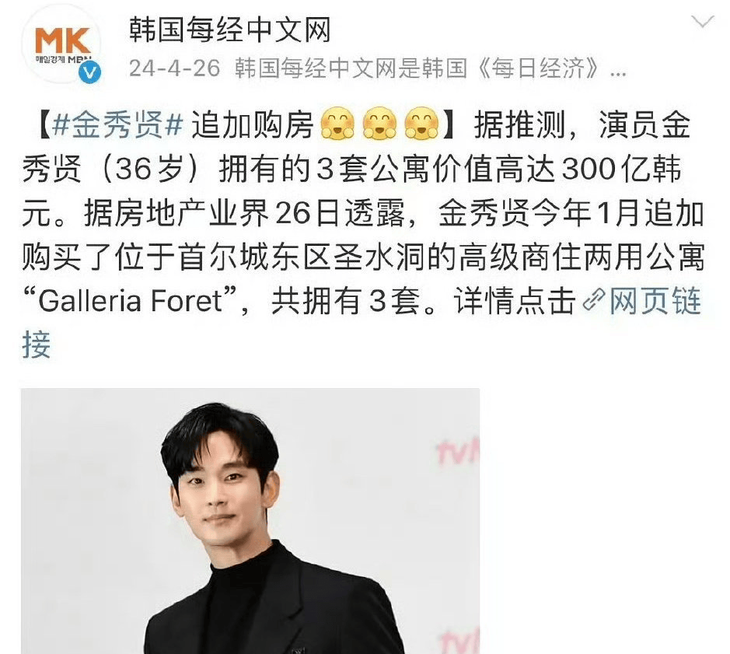This screenshot has width=730, height=654.
Task: Click the tvN logo in the photo background
Action: [x=459, y=451]
